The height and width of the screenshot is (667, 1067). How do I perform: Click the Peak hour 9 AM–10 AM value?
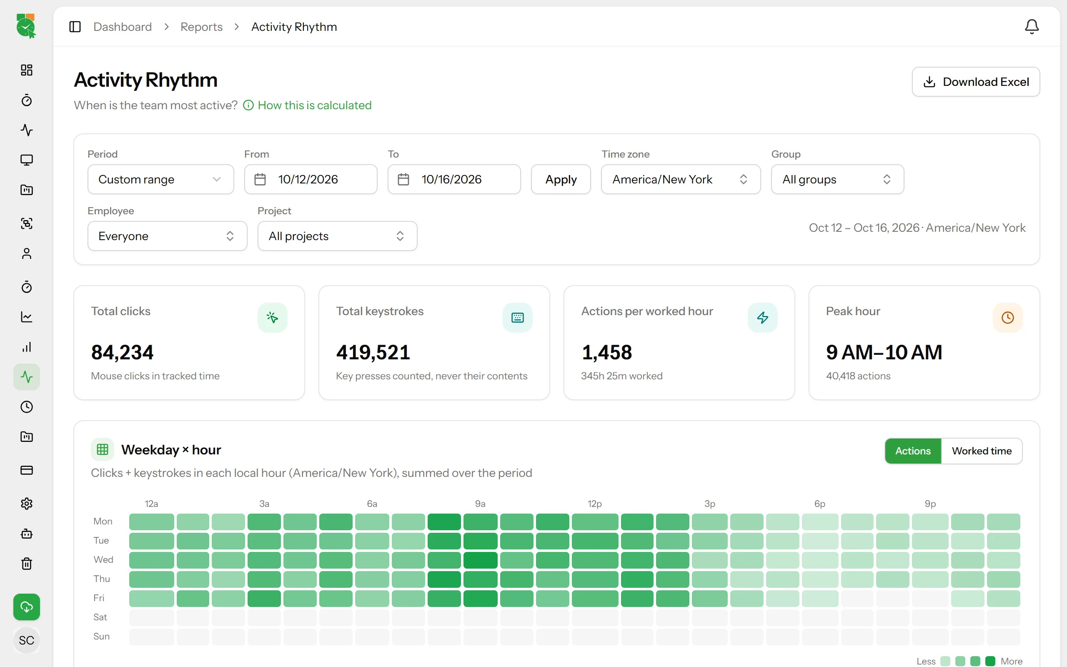(884, 352)
